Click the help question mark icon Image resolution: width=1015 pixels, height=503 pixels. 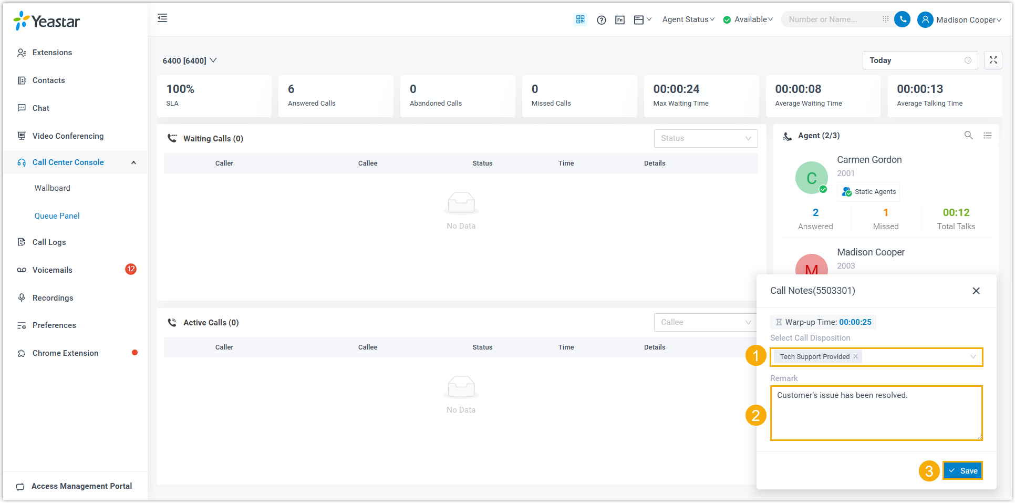click(602, 20)
